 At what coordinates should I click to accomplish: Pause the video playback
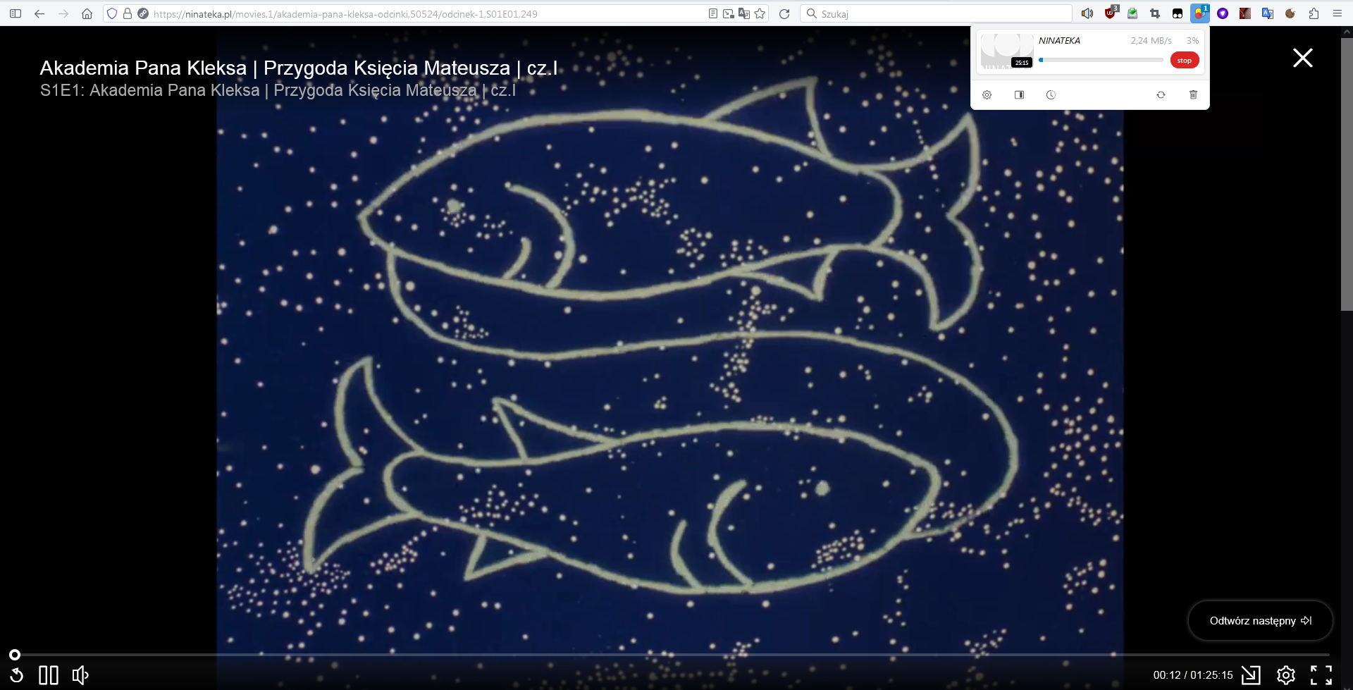pos(48,675)
